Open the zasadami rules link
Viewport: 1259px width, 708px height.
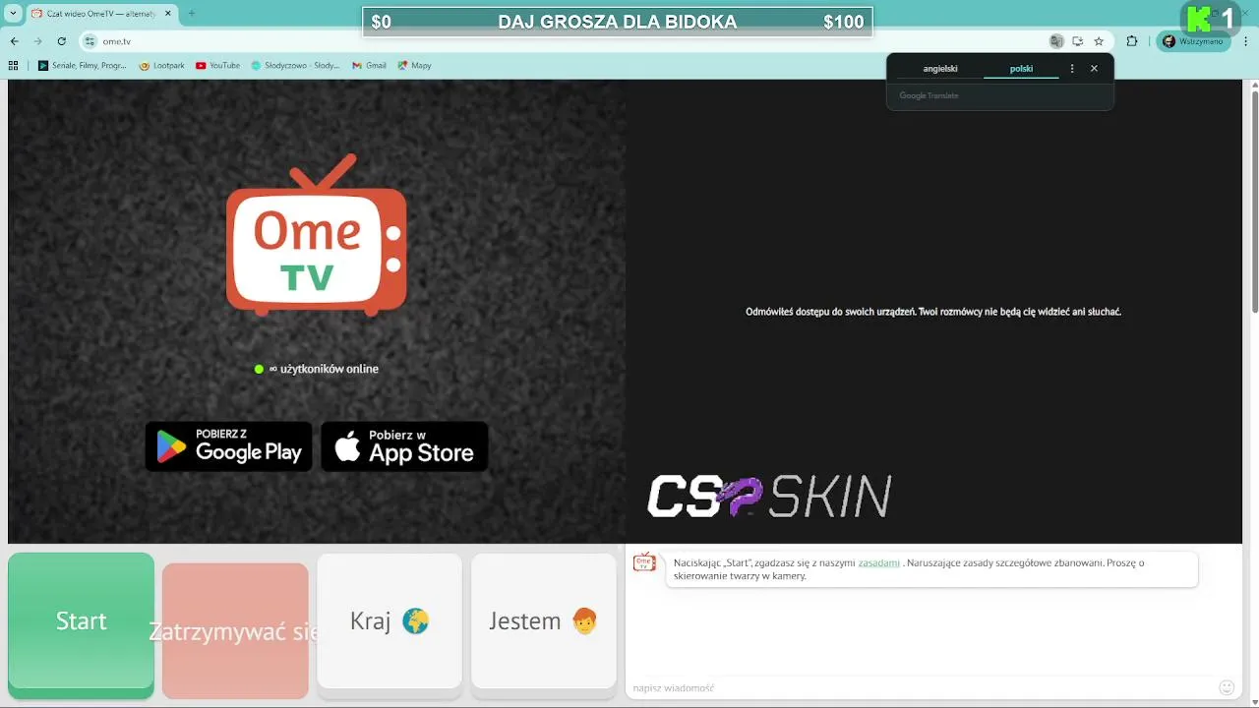[878, 563]
